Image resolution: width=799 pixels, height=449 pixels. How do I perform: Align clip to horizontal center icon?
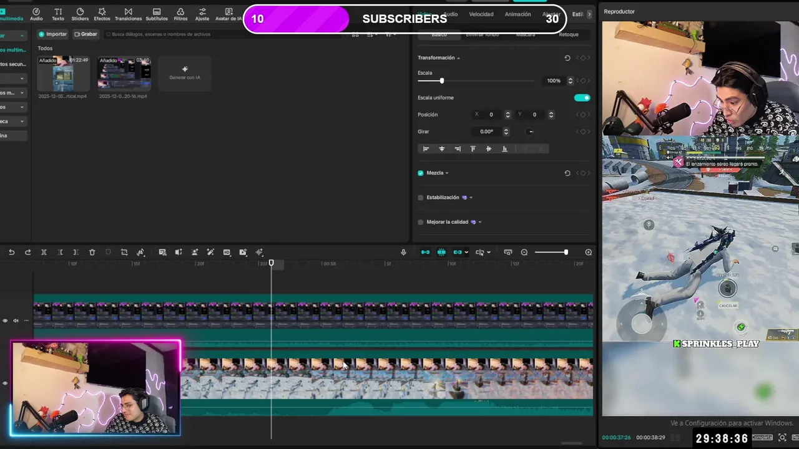441,148
